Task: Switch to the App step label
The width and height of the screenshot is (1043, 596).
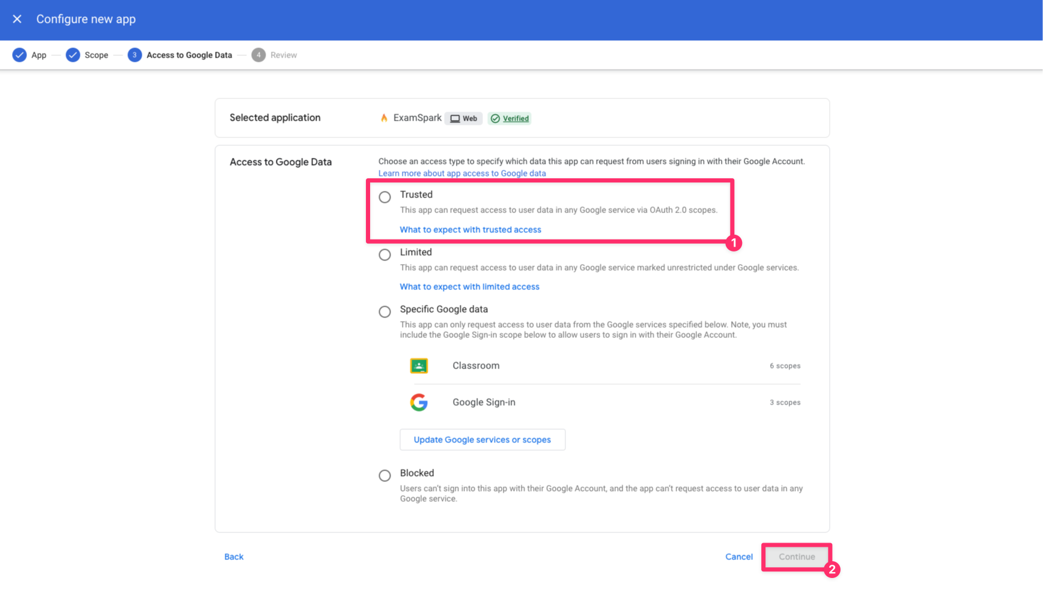Action: 39,55
